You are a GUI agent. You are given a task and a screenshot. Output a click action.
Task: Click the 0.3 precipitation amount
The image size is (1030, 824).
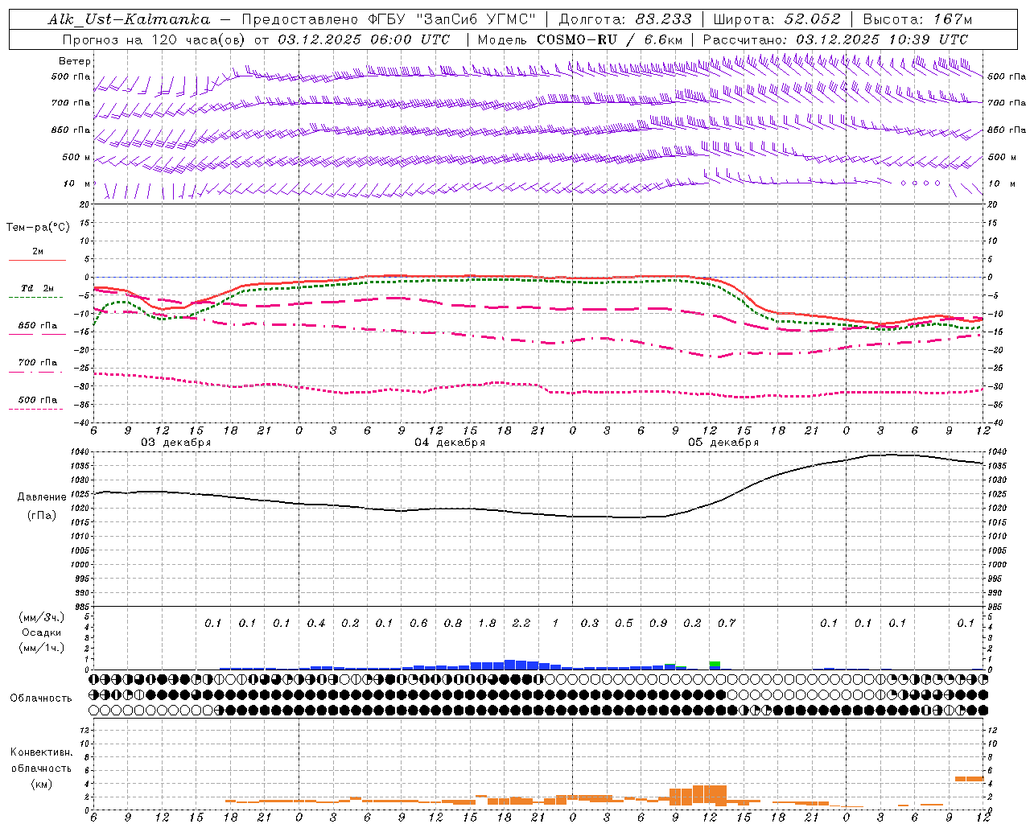pyautogui.click(x=590, y=623)
